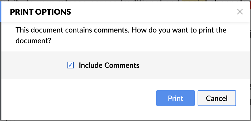The image size is (251, 121).
Task: Cancel printing the document
Action: [217, 98]
